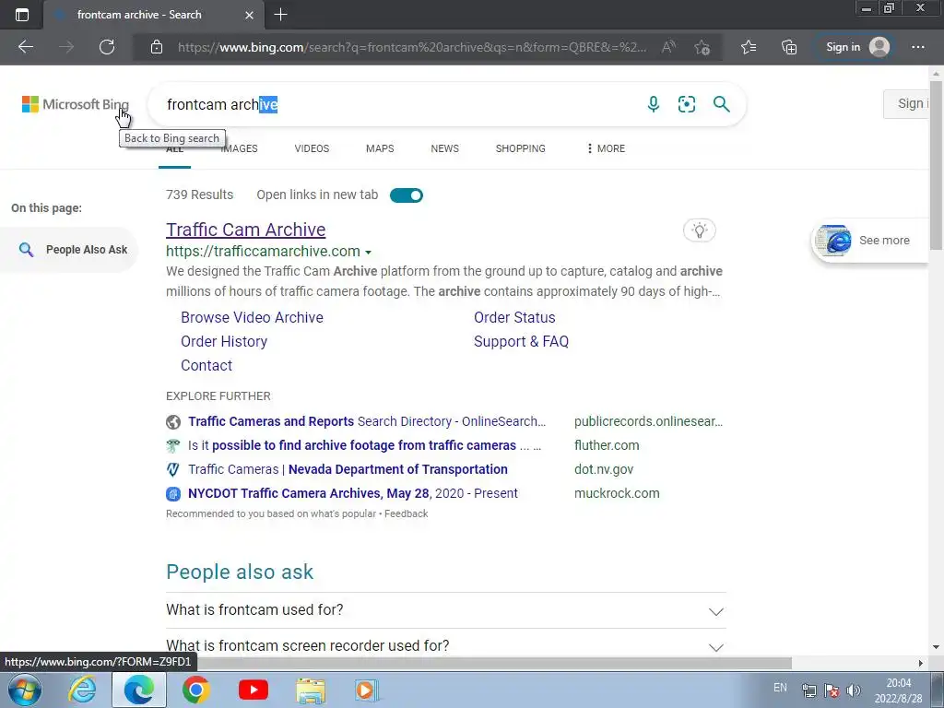Click the volume speaker tray icon
The image size is (944, 708).
coord(853,690)
